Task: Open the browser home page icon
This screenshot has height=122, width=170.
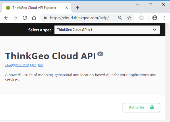Action: [x=34, y=18]
